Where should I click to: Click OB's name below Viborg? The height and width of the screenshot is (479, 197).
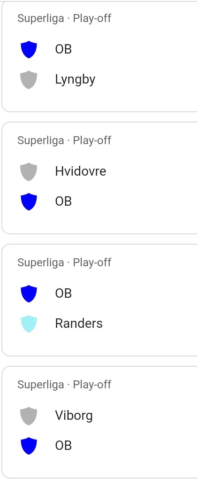[63, 446]
